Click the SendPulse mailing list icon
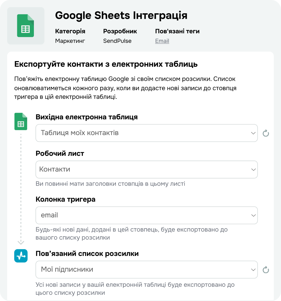The image size is (281, 301). [x=21, y=256]
